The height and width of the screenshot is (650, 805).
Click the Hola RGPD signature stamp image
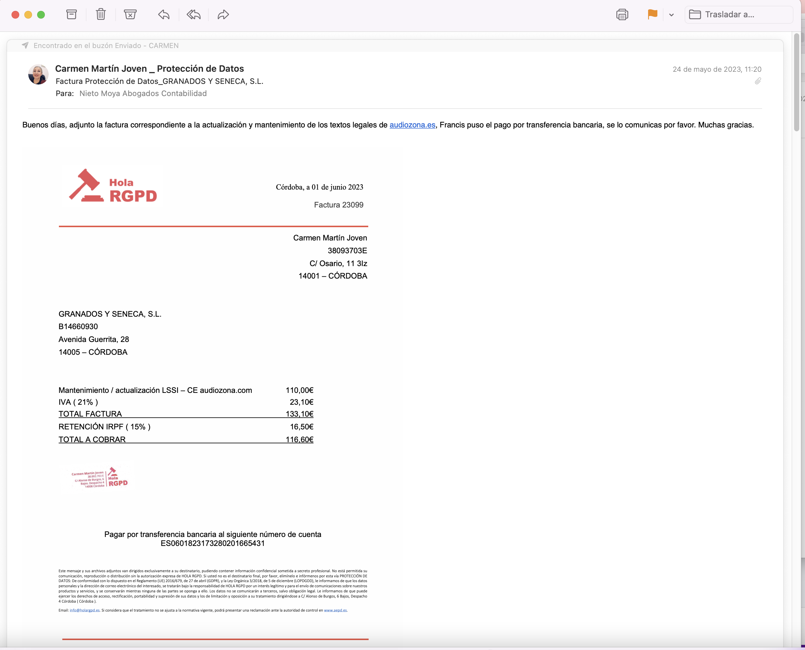tap(100, 478)
